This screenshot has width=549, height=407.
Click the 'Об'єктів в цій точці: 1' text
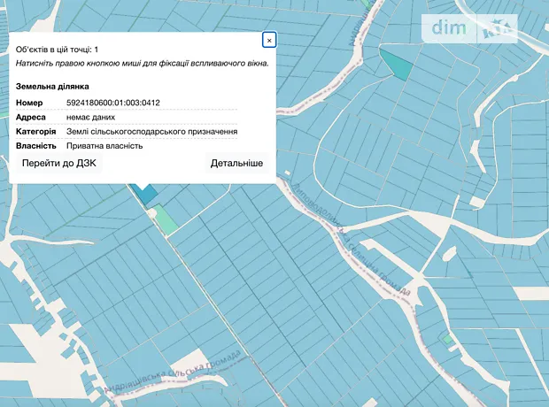pyautogui.click(x=58, y=50)
